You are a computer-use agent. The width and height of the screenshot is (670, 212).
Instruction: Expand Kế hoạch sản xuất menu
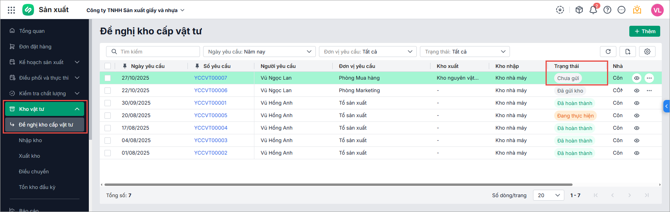coord(44,62)
